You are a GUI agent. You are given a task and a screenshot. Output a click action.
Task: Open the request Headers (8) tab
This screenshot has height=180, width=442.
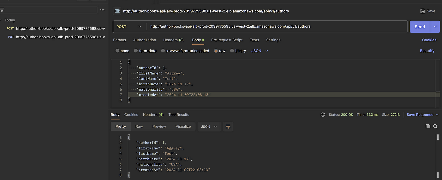(x=173, y=40)
